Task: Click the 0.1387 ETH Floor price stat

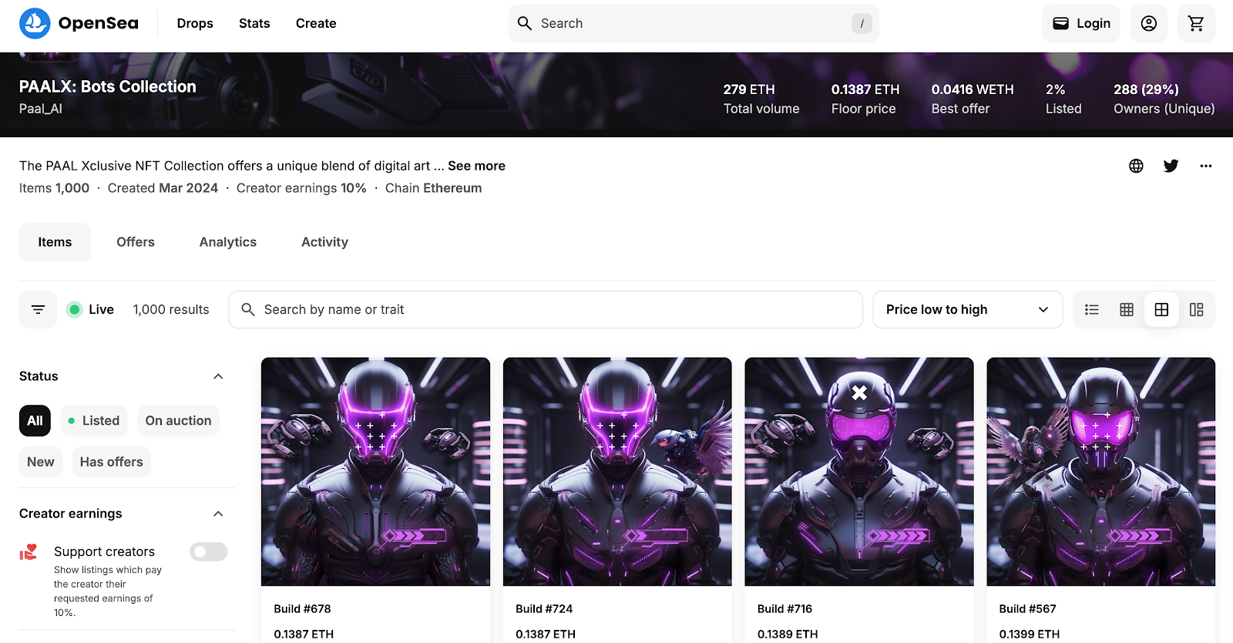Action: pos(865,99)
